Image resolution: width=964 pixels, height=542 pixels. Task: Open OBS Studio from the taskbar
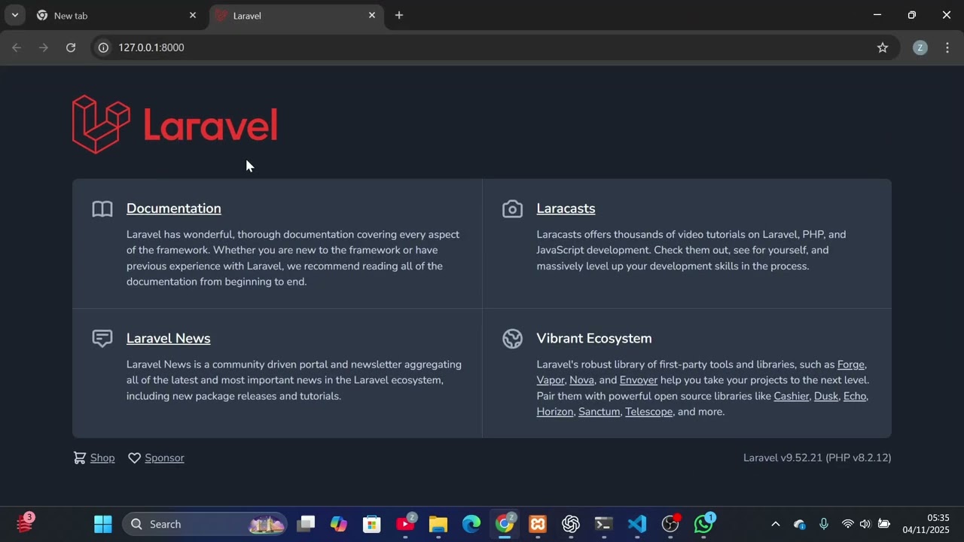[670, 524]
